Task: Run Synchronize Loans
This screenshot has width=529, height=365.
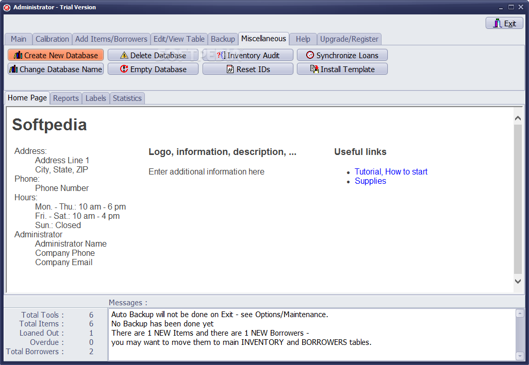Action: click(342, 55)
